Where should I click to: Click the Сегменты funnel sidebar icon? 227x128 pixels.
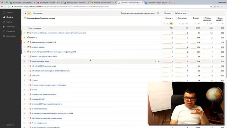tap(4, 31)
